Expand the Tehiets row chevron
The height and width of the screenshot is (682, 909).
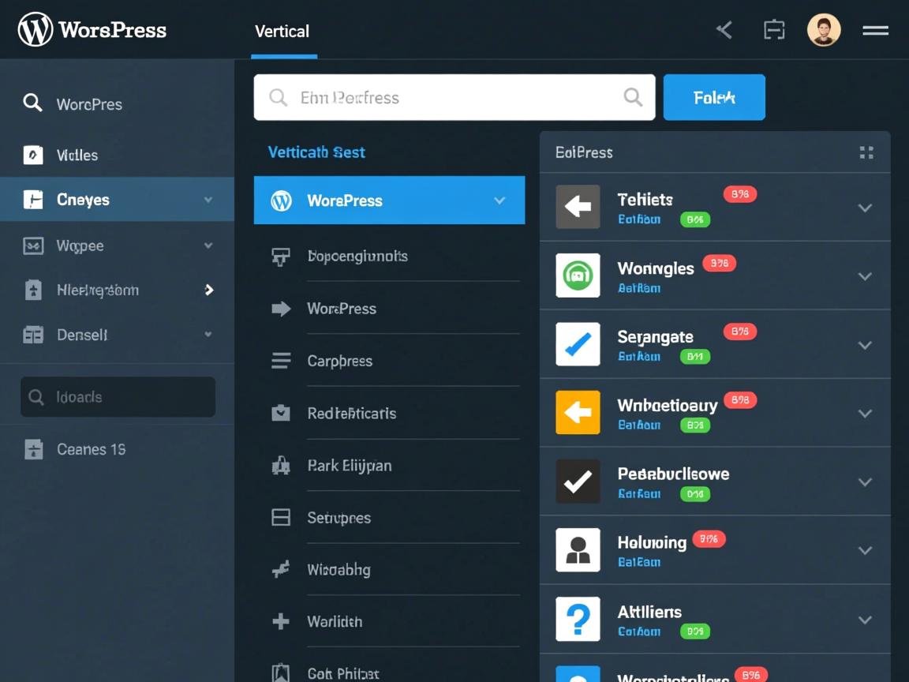(865, 208)
